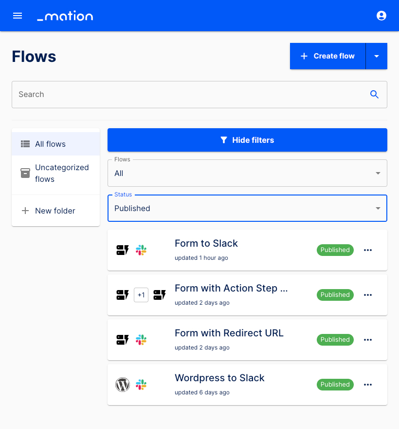The height and width of the screenshot is (429, 399).
Task: Click the list icon next to All flows
Action: [25, 144]
